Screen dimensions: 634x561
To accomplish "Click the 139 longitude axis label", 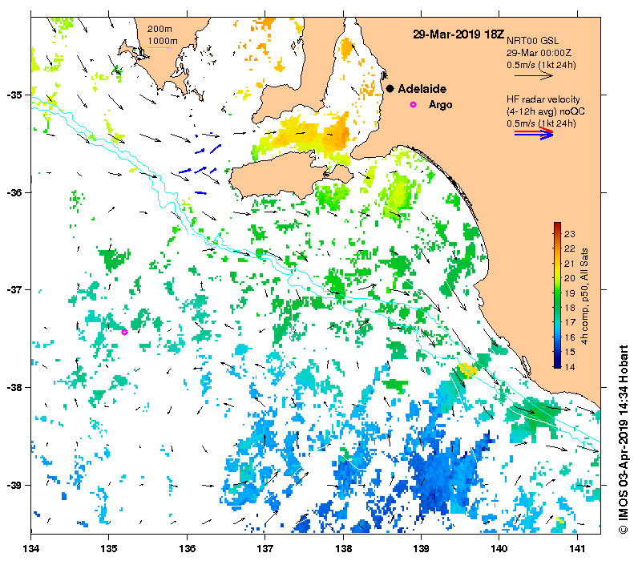I will 422,548.
